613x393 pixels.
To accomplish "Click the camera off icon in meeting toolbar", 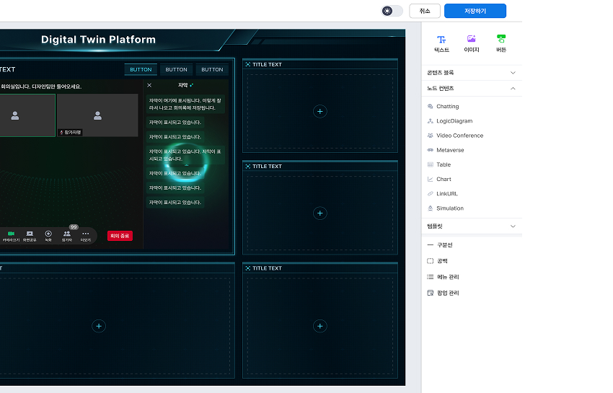I will [x=11, y=234].
